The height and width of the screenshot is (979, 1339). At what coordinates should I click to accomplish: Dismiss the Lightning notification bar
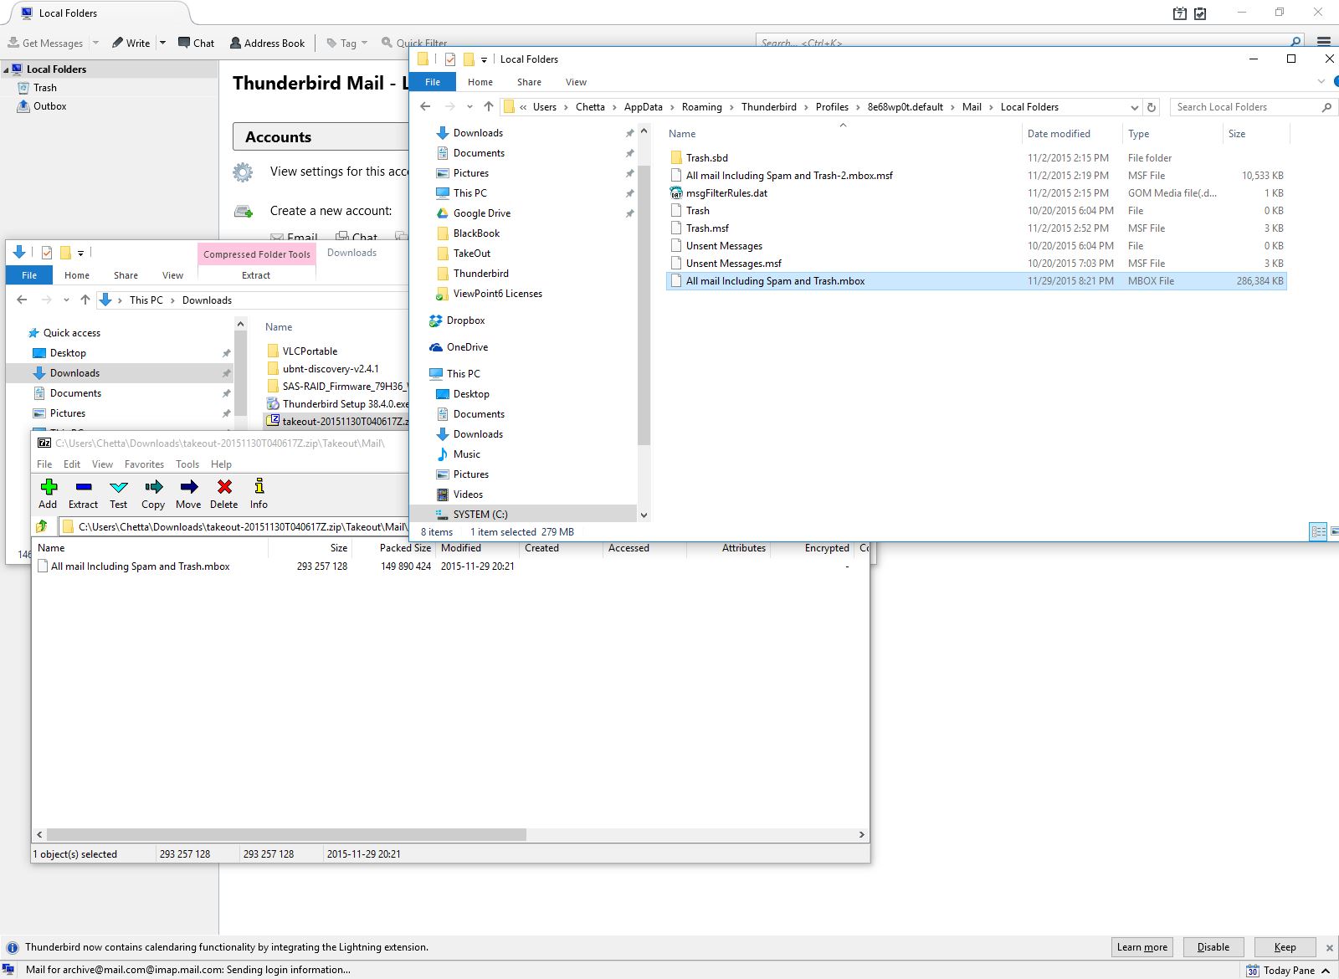tap(1329, 948)
